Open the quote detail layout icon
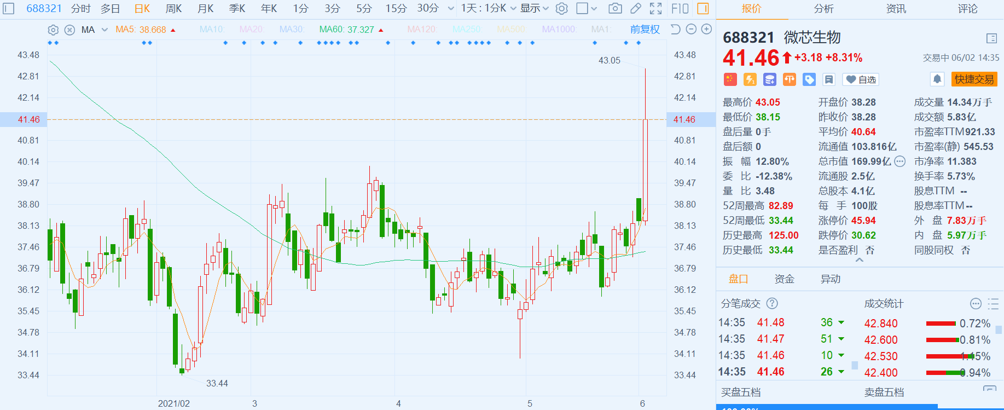 click(x=991, y=38)
